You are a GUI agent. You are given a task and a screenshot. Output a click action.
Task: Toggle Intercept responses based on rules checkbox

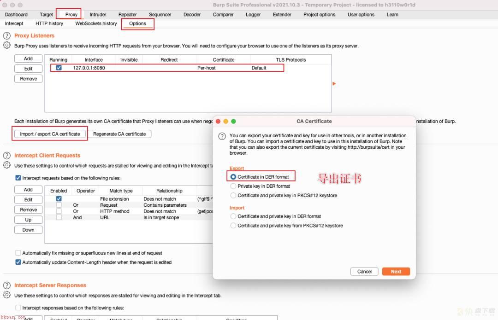click(x=18, y=308)
